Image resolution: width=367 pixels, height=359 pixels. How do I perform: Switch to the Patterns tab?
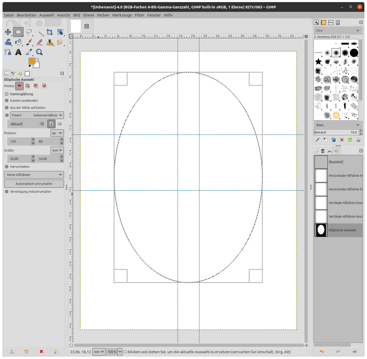pos(324,22)
